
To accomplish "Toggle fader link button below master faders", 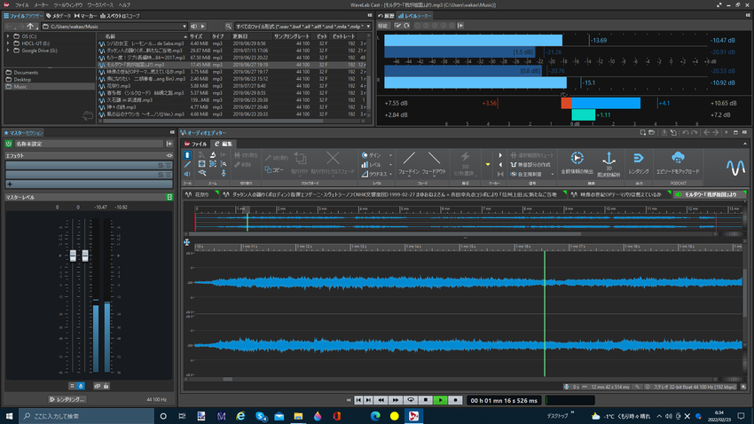I will click(98, 386).
